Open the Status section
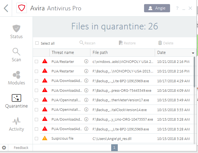The height and width of the screenshot is (153, 198). 16,32
